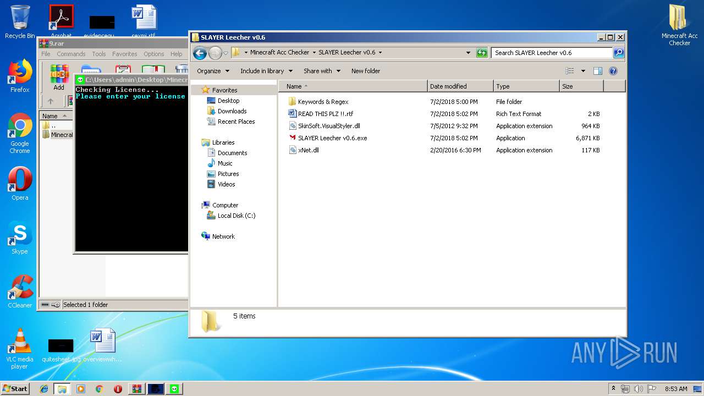Click the Start button on taskbar
The width and height of the screenshot is (704, 396).
tap(15, 388)
